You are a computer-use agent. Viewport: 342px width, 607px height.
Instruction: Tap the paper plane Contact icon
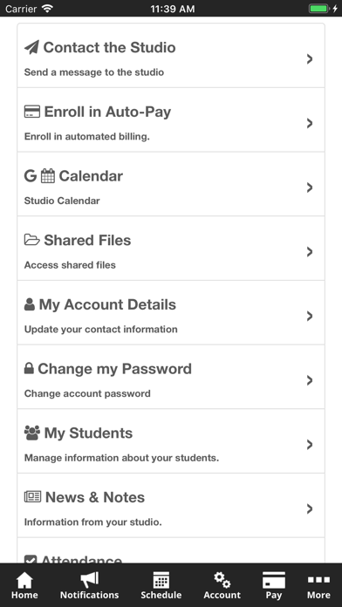click(31, 48)
